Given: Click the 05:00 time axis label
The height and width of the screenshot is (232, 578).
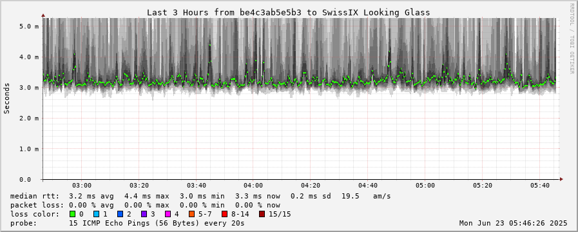Looking at the screenshot, I should (425, 186).
